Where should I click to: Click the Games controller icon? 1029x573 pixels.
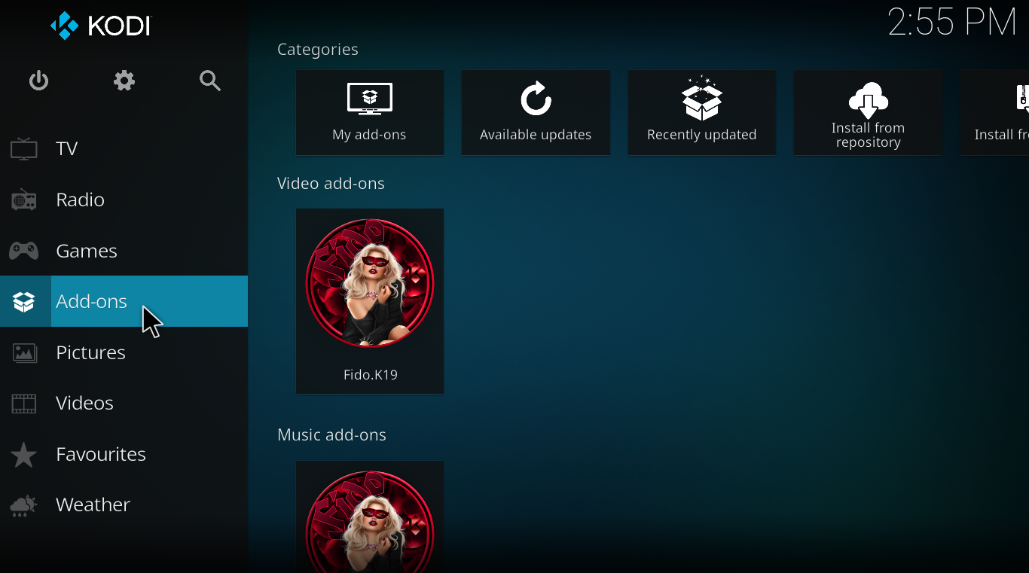(x=24, y=251)
